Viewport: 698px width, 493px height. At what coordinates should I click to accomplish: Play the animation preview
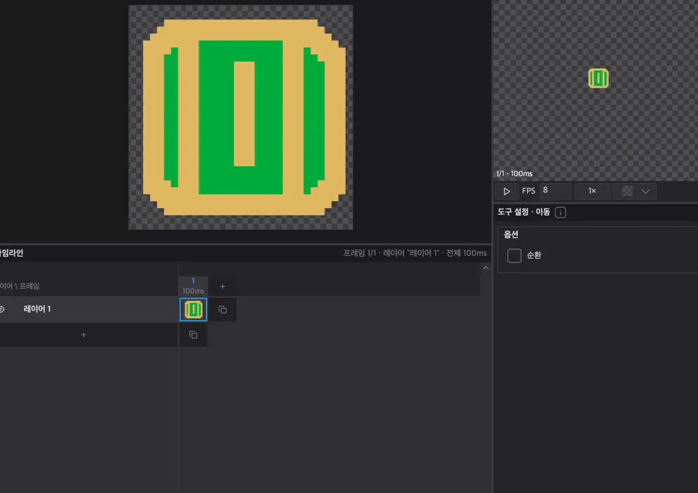tap(506, 191)
